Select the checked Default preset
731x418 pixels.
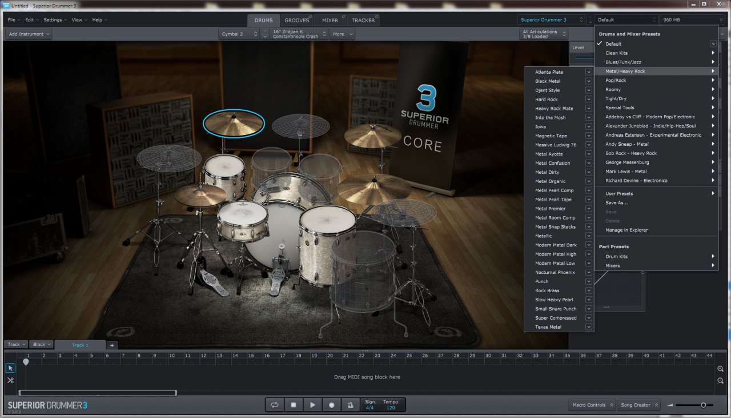[613, 44]
